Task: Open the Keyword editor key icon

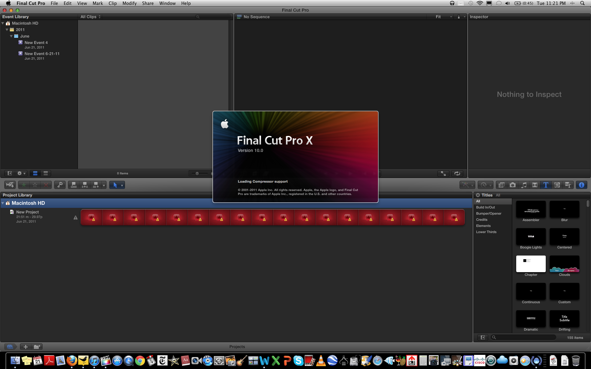Action: click(x=60, y=185)
